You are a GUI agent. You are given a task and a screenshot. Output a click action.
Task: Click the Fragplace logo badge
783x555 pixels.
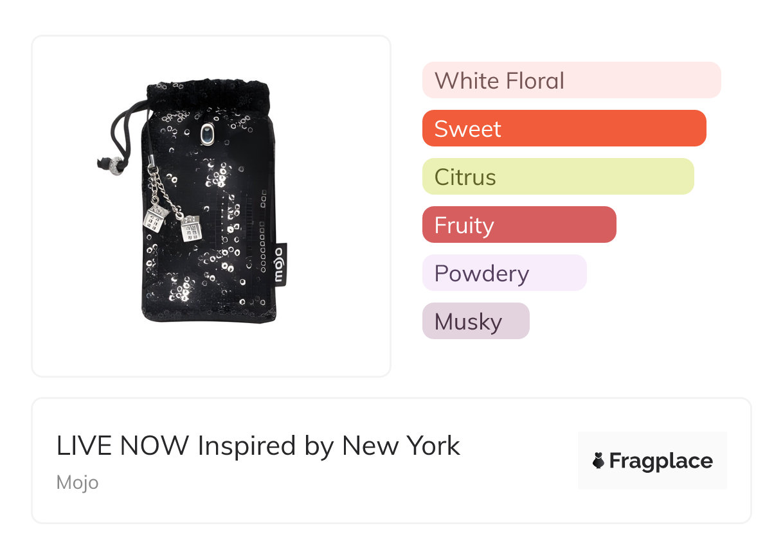[652, 461]
